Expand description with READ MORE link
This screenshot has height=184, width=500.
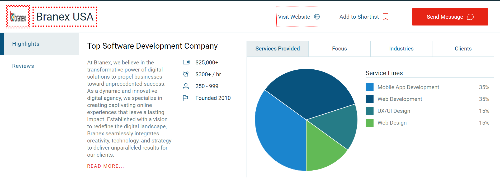pyautogui.click(x=106, y=166)
